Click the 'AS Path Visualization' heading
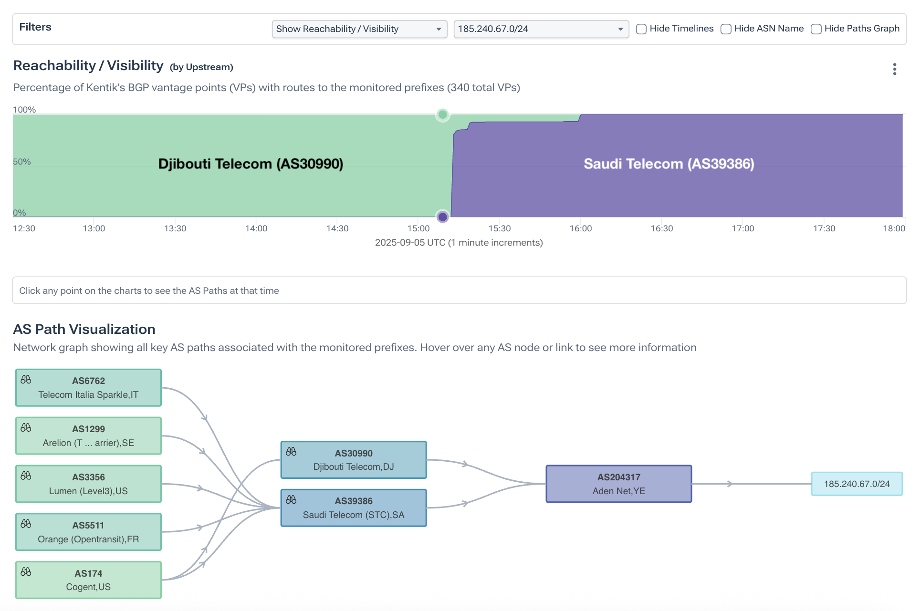 (84, 329)
